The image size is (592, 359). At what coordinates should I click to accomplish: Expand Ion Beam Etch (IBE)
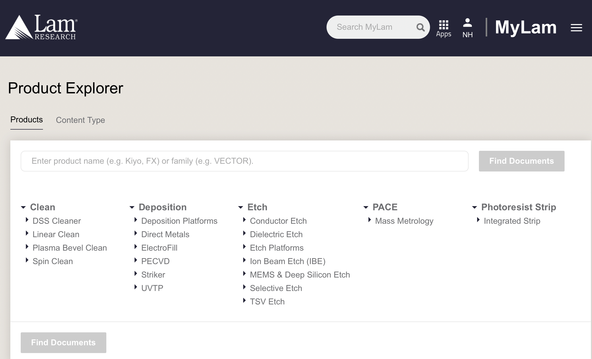pyautogui.click(x=245, y=260)
